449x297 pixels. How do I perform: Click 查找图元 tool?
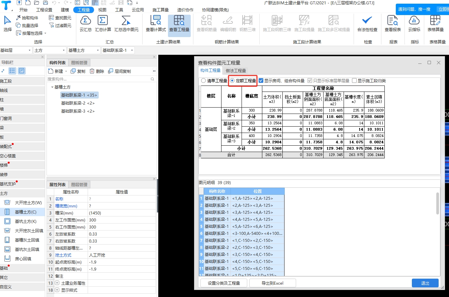tap(60, 18)
